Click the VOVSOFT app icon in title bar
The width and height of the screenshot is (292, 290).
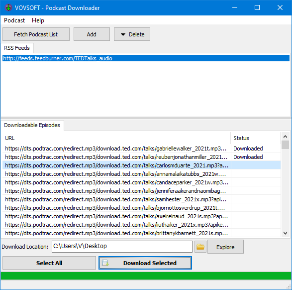pos(8,7)
